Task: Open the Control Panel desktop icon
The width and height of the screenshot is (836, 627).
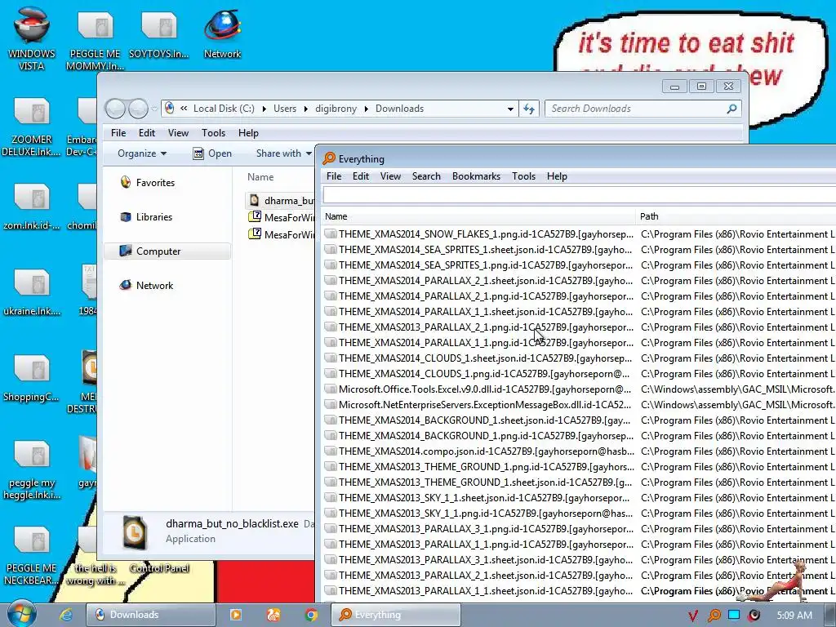Action: (159, 568)
